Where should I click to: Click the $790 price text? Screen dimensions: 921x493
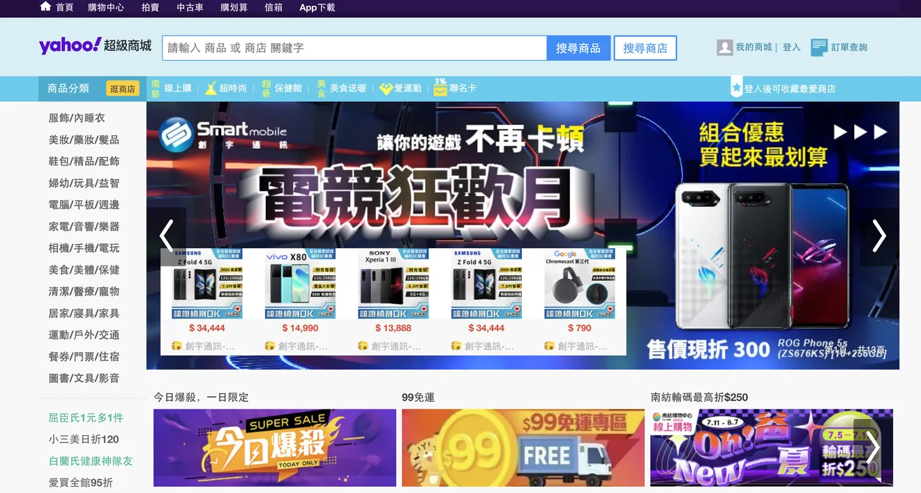pos(579,328)
